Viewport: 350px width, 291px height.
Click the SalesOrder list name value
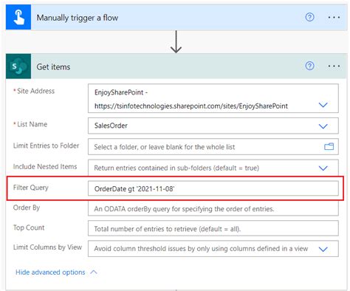111,126
